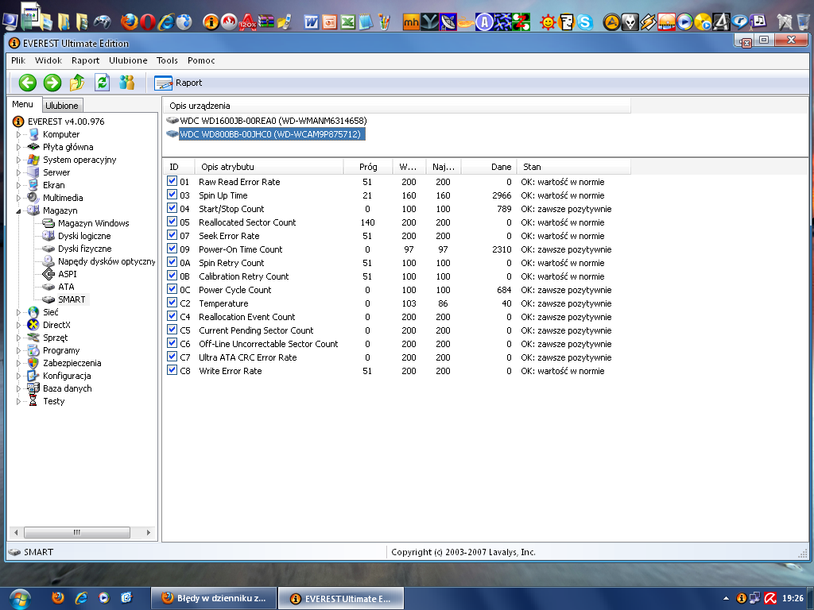This screenshot has height=610, width=814.
Task: Launch Firefox from the top icon bar
Action: tap(130, 21)
